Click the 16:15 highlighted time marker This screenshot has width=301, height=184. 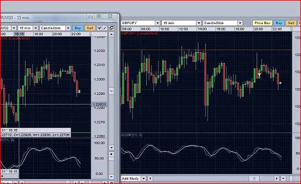19,34
